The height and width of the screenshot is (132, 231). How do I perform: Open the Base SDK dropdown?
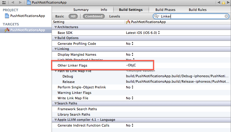coord(143,33)
